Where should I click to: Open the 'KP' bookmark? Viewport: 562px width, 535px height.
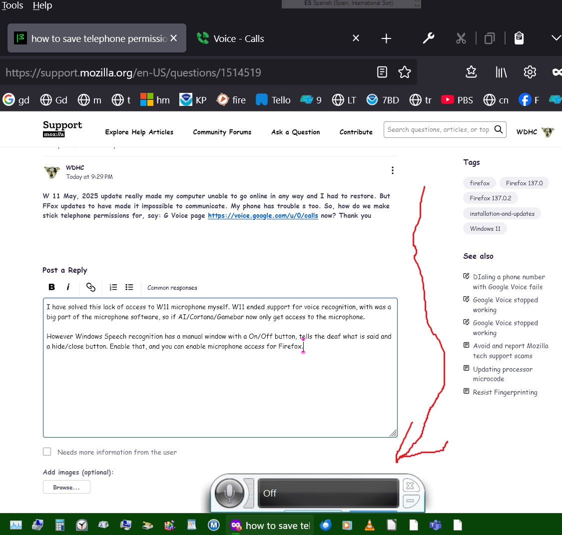click(193, 99)
